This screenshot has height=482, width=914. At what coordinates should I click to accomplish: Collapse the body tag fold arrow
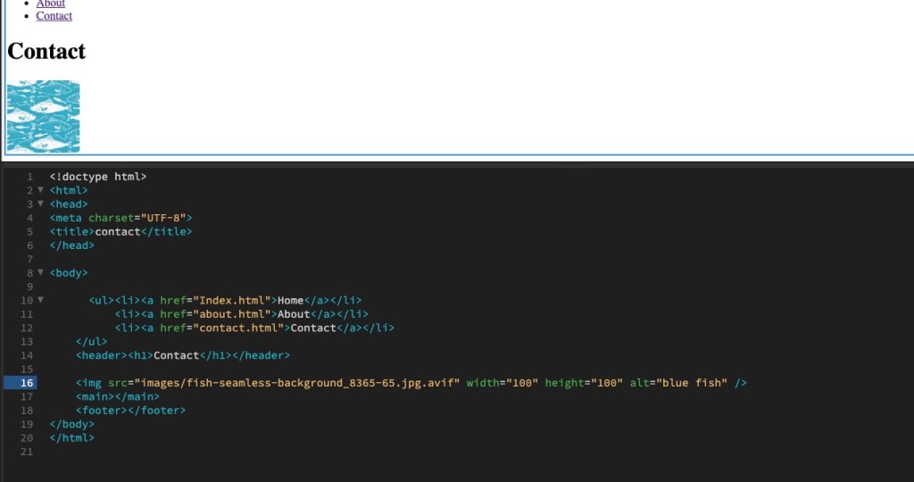coord(40,272)
